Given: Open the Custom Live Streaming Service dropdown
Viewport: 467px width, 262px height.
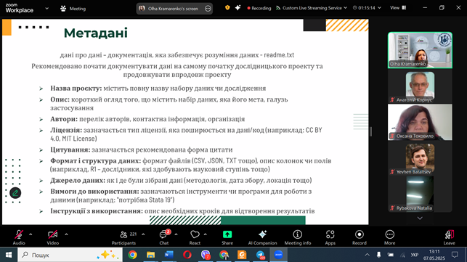Looking at the screenshot, I should pos(312,8).
